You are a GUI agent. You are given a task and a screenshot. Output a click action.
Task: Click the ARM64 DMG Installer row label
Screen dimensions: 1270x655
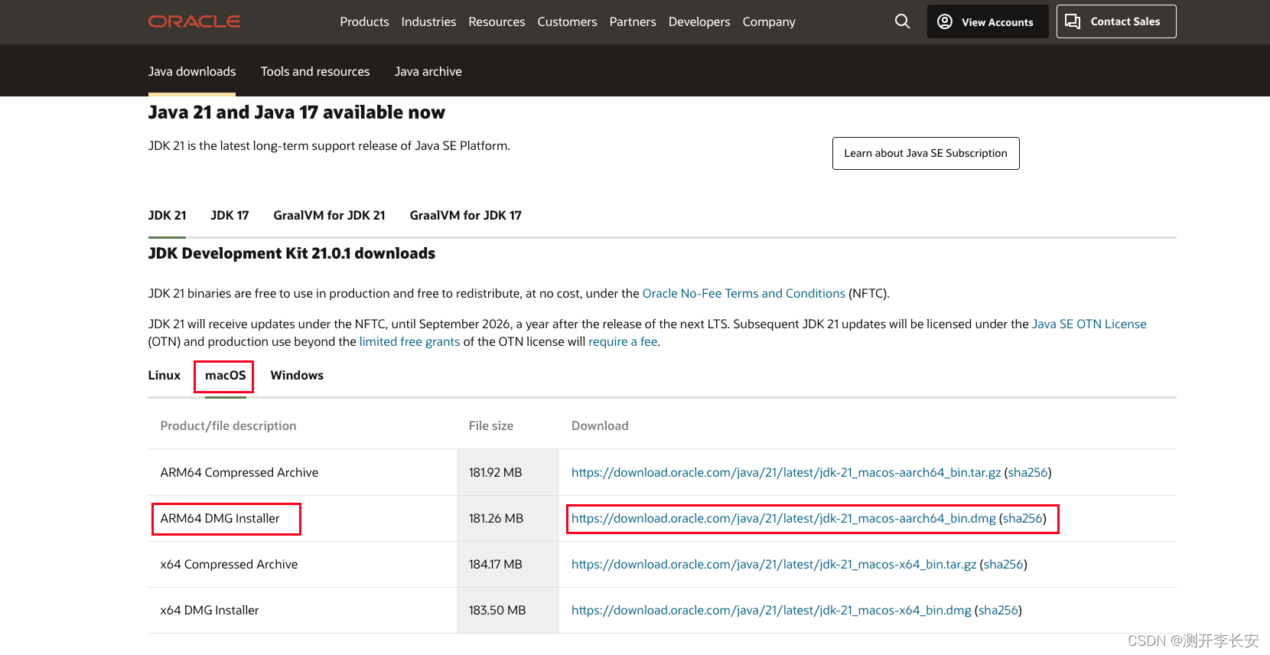coord(220,518)
